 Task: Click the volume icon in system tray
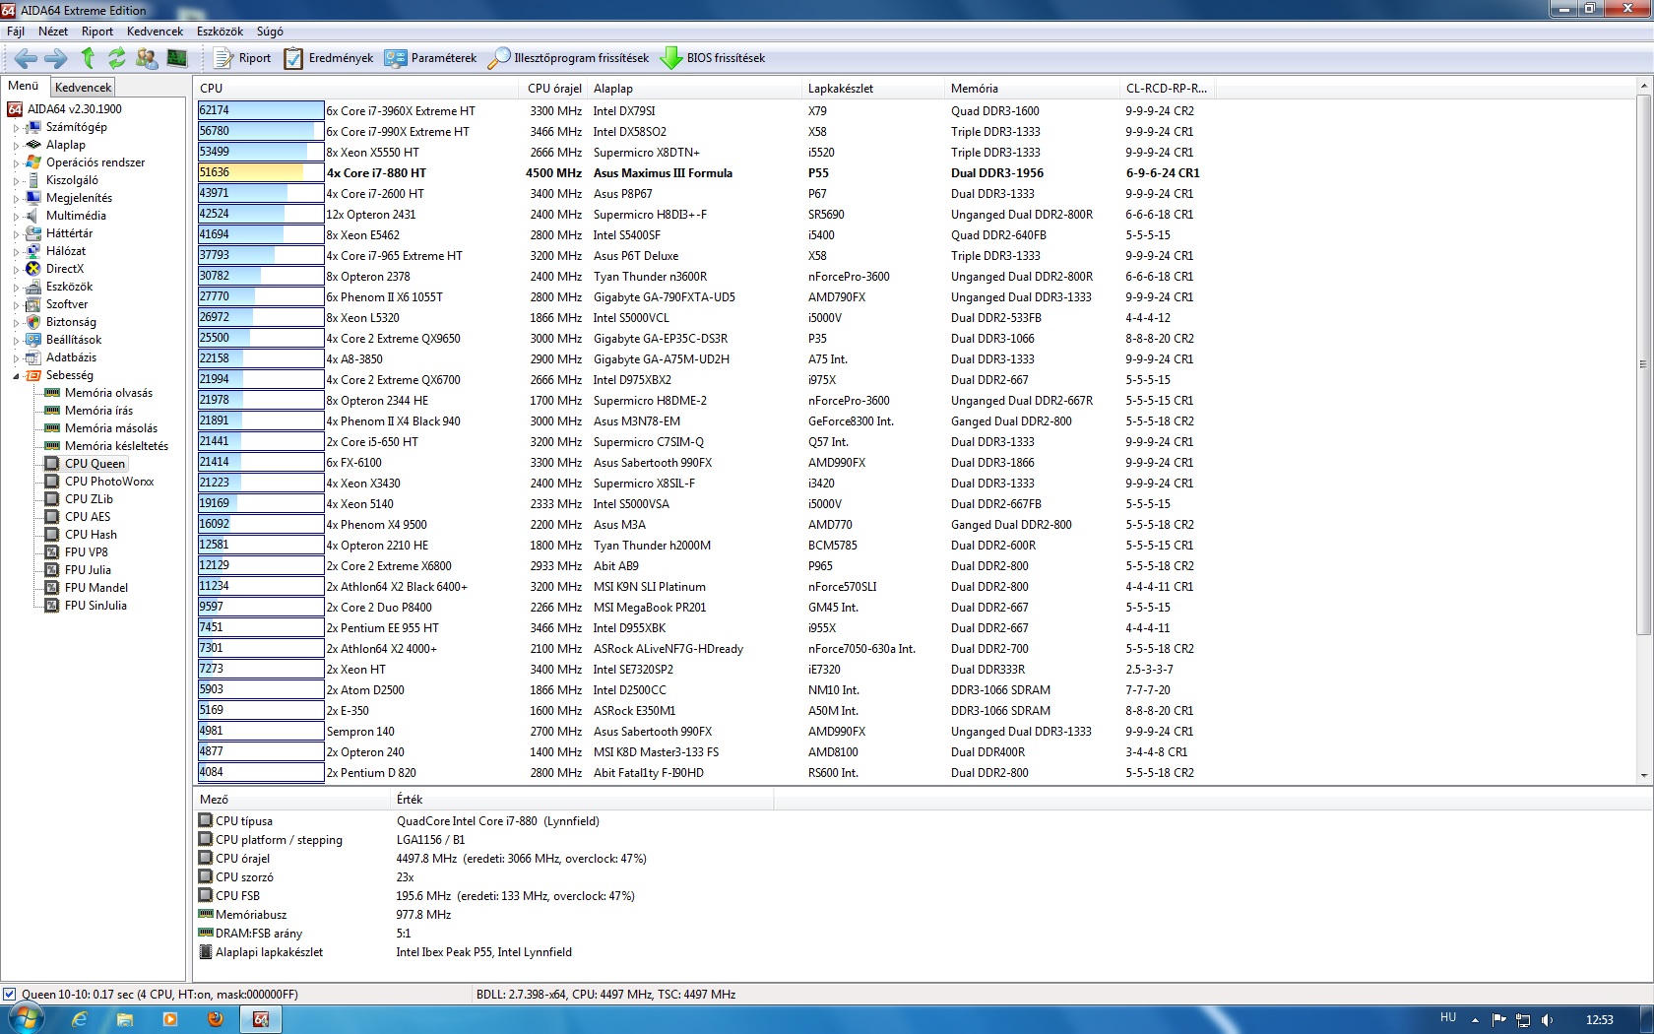click(1547, 1019)
